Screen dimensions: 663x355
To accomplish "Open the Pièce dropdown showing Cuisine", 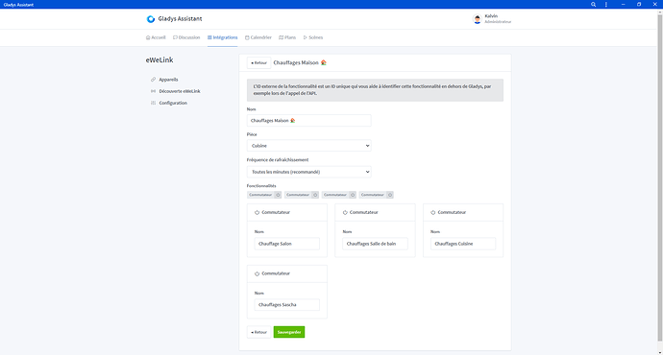I will coord(309,146).
